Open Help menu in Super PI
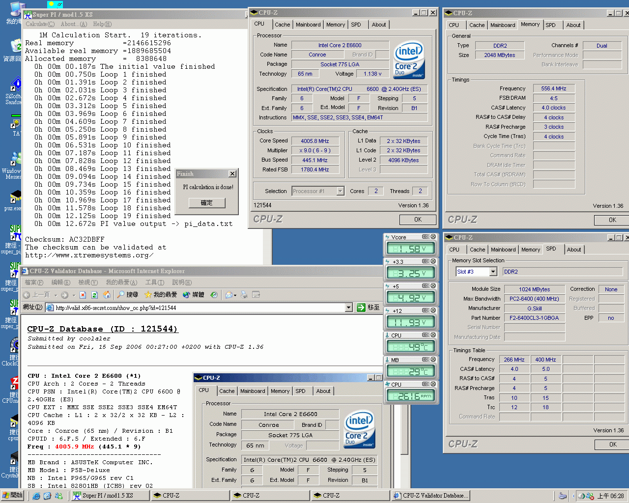 pyautogui.click(x=102, y=24)
